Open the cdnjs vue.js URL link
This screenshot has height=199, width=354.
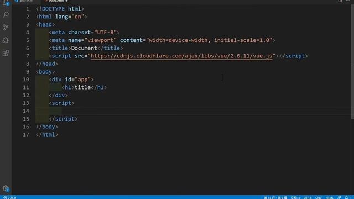point(181,56)
